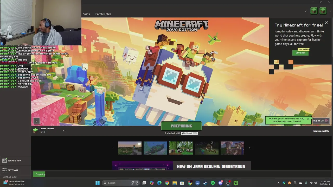Open Microsoft Copilot from the taskbar
The image size is (333, 187).
tap(152, 183)
